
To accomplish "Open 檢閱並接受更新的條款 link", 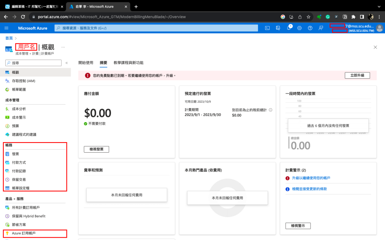I will point(309,189).
